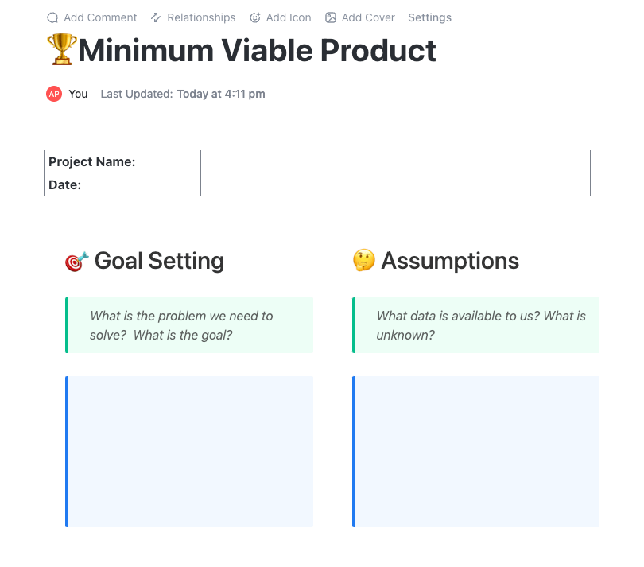Click the Goal Setting heading
This screenshot has width=644, height=567.
(x=159, y=261)
